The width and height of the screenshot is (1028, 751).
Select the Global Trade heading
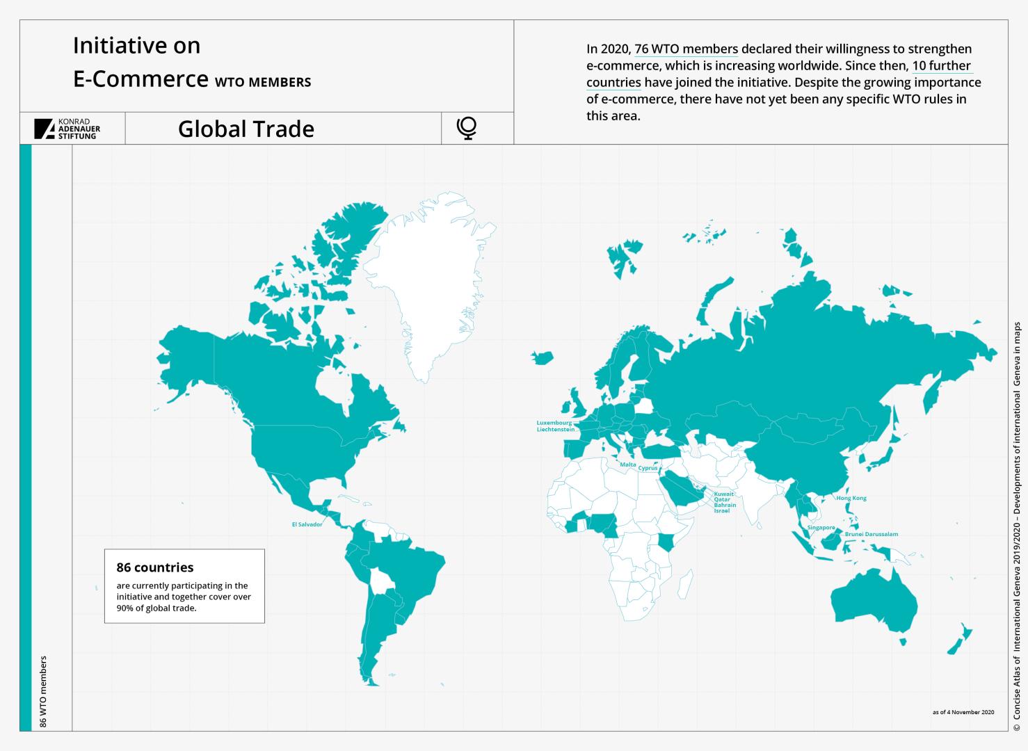pyautogui.click(x=246, y=129)
